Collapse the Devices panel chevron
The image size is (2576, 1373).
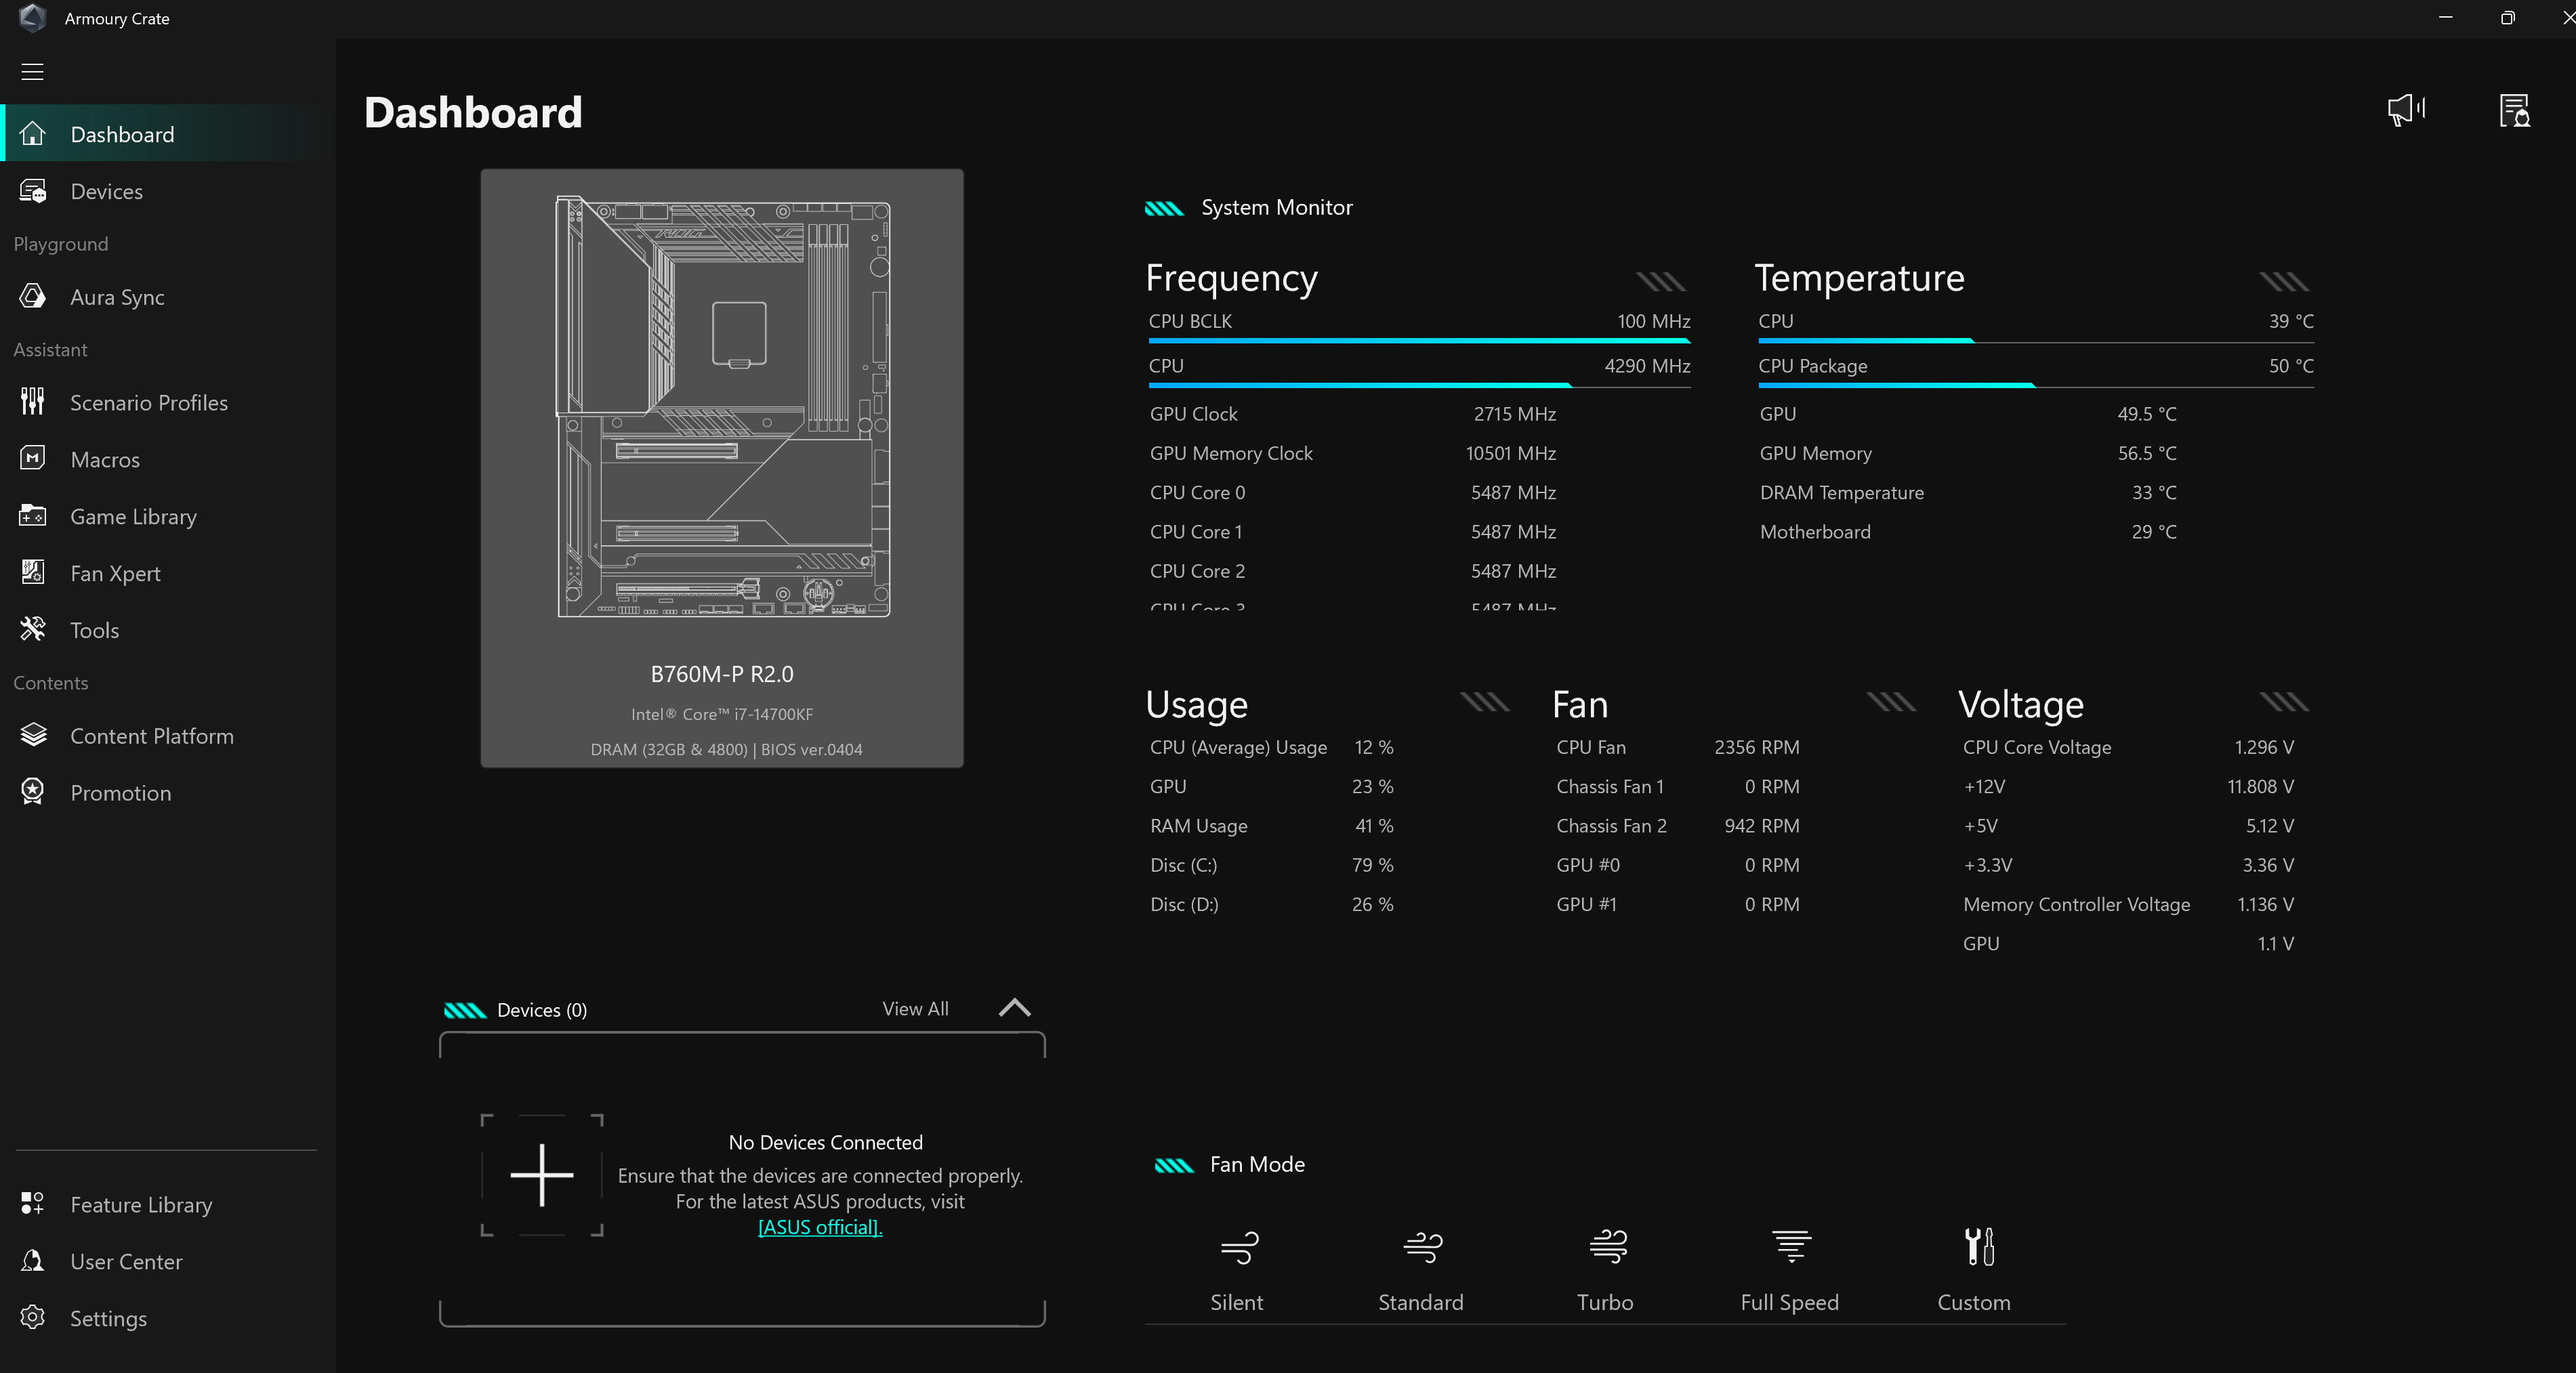click(x=1014, y=1008)
